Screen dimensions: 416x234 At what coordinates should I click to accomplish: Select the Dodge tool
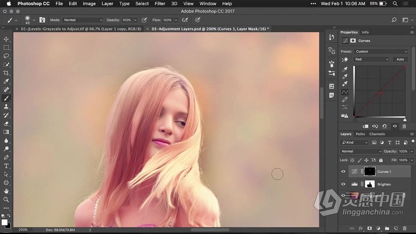(6, 149)
